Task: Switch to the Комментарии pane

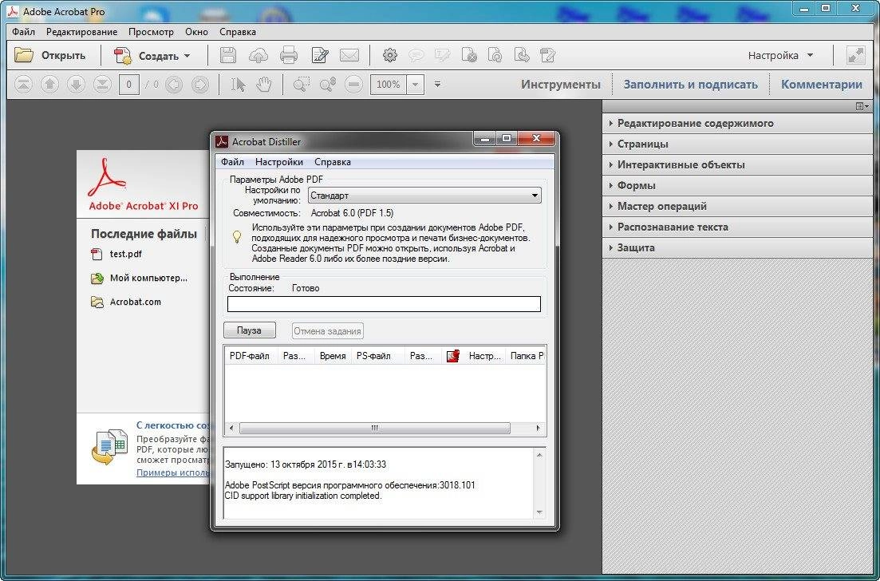Action: pyautogui.click(x=822, y=85)
